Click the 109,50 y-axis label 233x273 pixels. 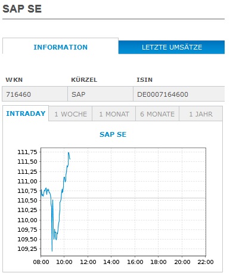coord(27,239)
